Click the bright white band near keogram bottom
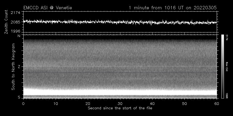Image resolution: width=233 pixels, height=116 pixels. 120,92
